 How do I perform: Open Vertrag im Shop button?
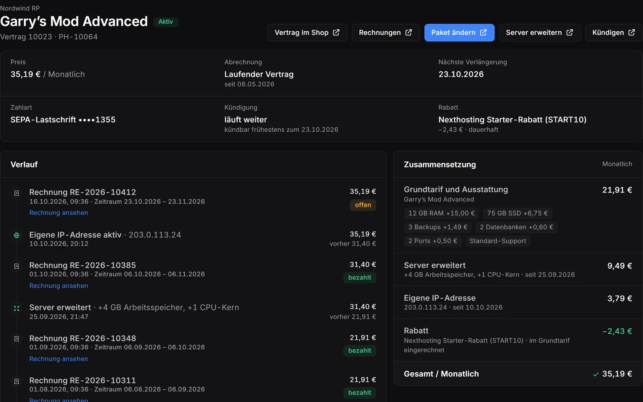click(x=307, y=33)
